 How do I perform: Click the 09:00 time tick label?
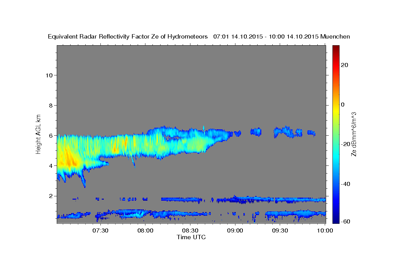pos(235,230)
